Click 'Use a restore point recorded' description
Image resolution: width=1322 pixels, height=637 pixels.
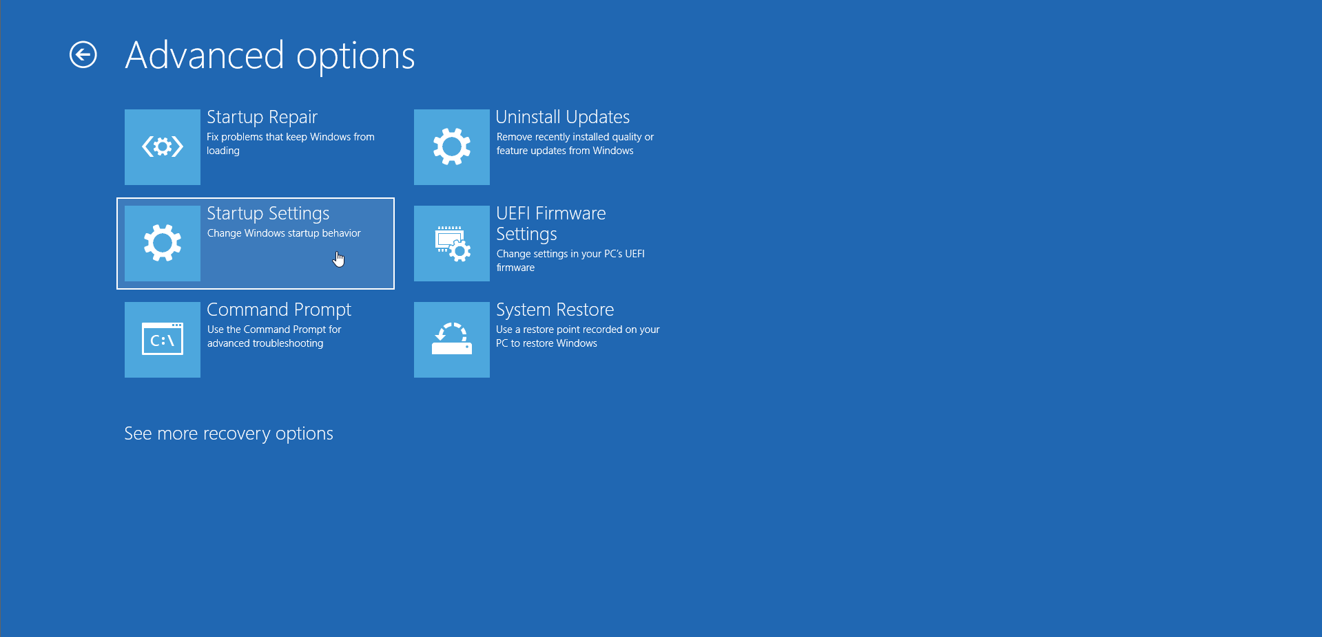pos(578,336)
